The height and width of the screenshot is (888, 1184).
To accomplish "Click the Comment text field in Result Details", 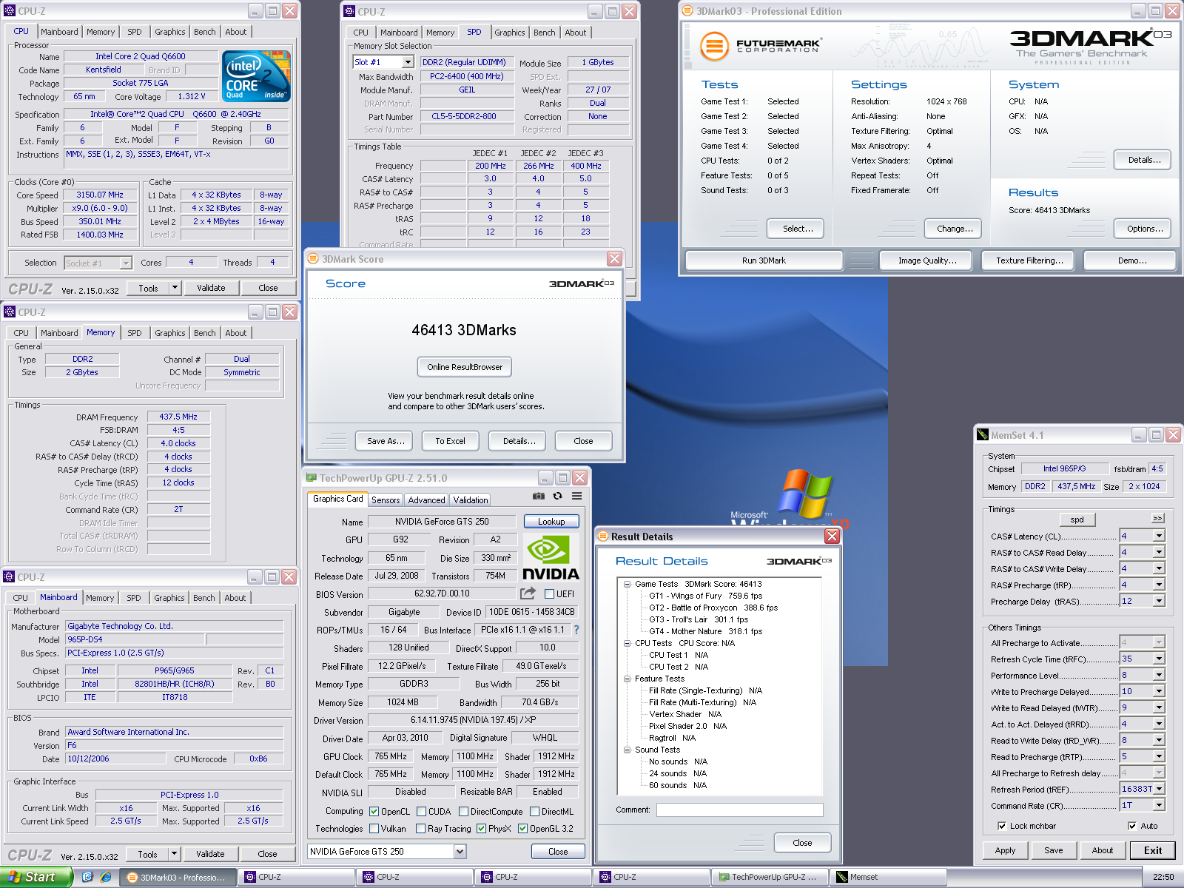I will tap(739, 810).
